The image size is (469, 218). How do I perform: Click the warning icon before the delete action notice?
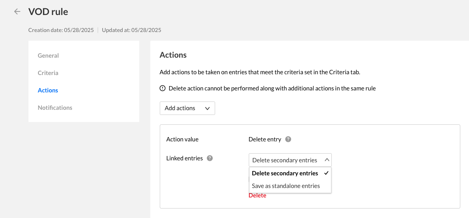tap(163, 88)
